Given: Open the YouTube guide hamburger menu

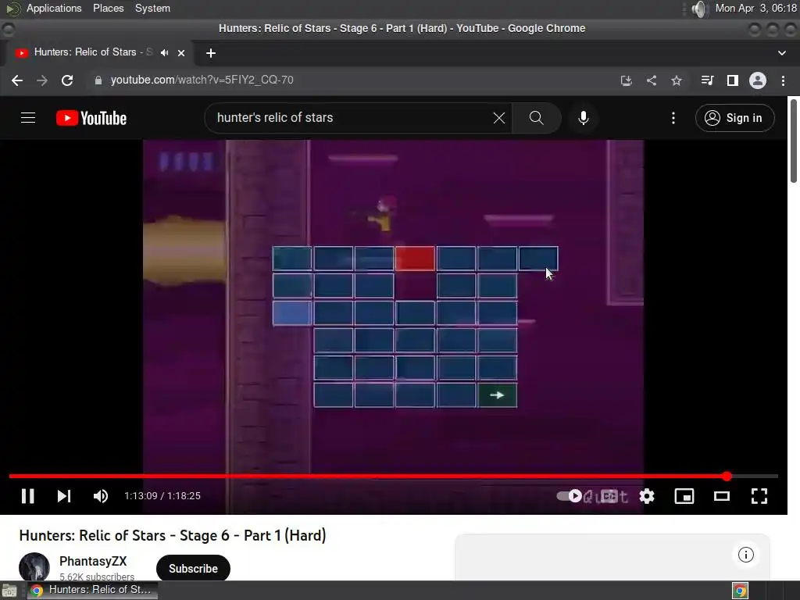Looking at the screenshot, I should [28, 118].
